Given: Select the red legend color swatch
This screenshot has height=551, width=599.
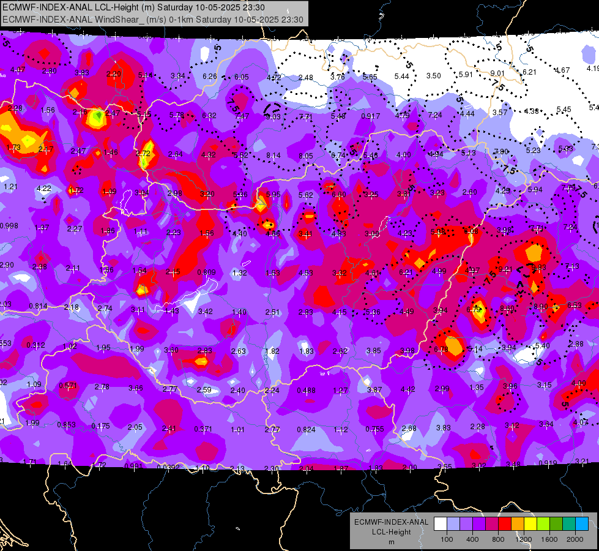Looking at the screenshot, I should coord(505,524).
